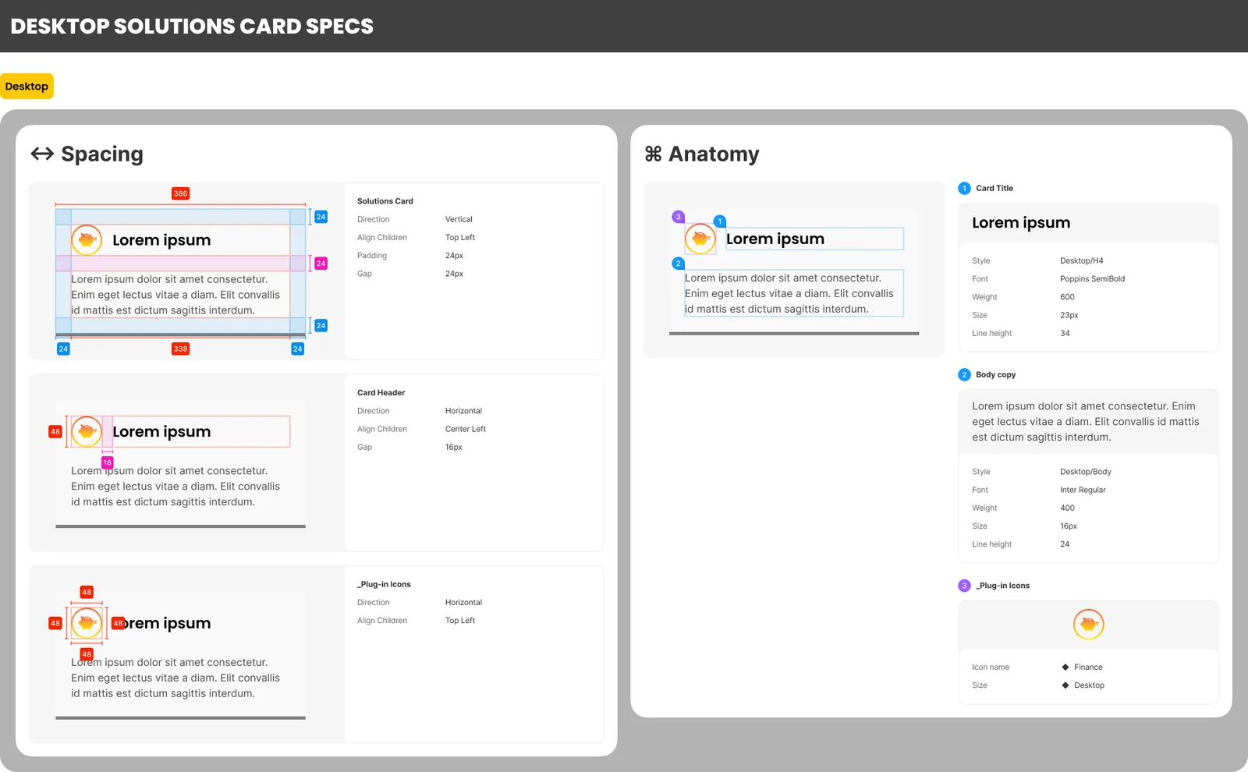Click the blue number 1 badge beside Card Title
The width and height of the screenshot is (1248, 772).
tap(964, 188)
